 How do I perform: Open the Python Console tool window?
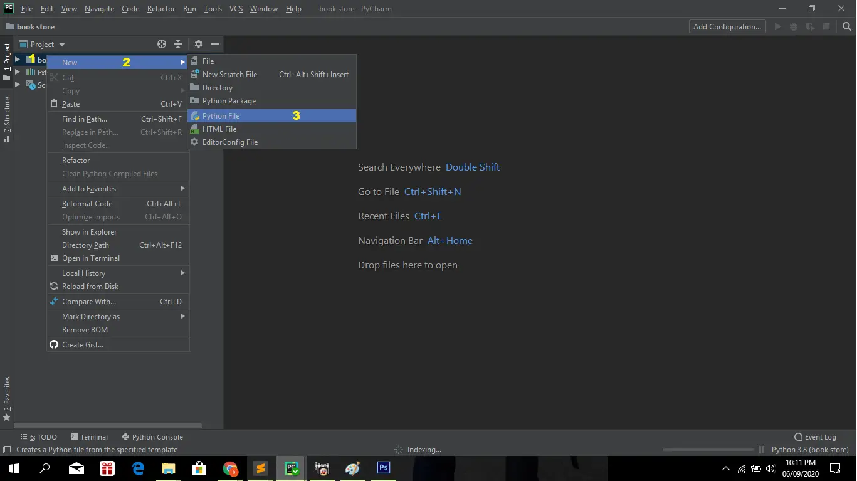(x=152, y=436)
